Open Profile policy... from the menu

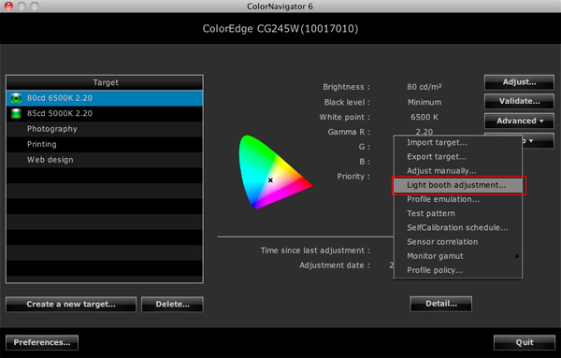click(x=458, y=270)
